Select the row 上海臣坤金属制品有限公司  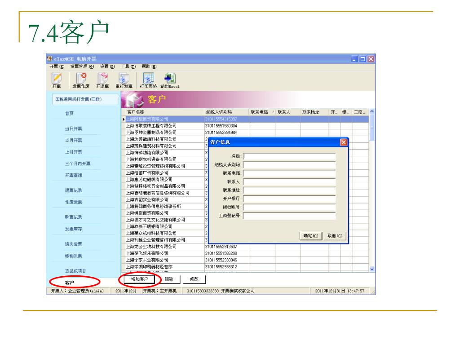click(x=246, y=133)
